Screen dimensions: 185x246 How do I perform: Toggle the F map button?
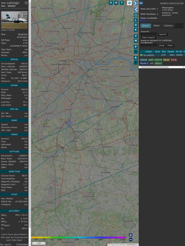coord(136,63)
